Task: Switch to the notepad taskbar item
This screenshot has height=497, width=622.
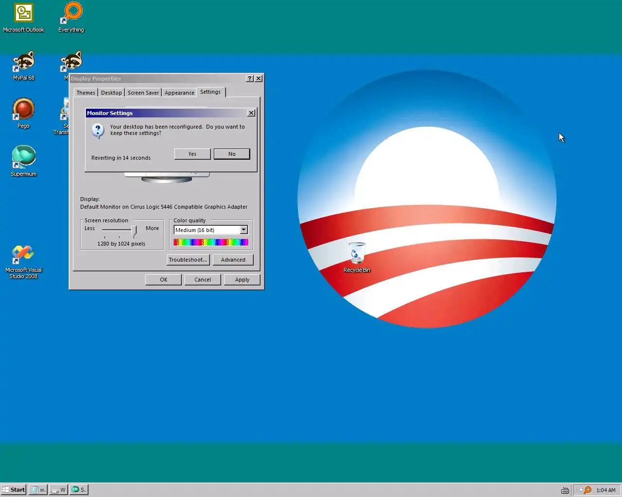Action: coord(38,490)
